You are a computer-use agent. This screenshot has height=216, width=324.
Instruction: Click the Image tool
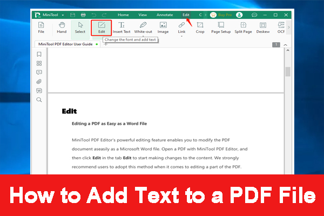coord(163,28)
